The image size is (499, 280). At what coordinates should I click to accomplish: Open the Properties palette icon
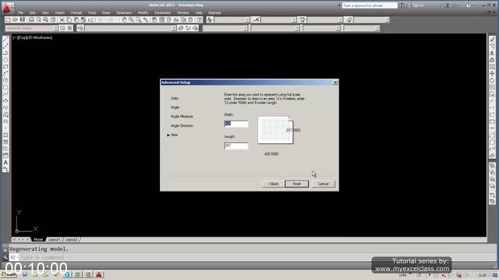coord(154,19)
